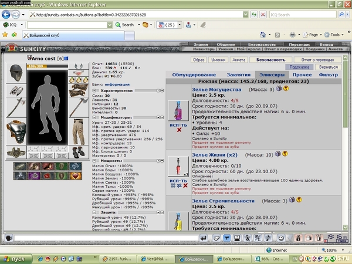Click the boots equipment slot
Screen dimensions: 352x264
tap(79, 153)
